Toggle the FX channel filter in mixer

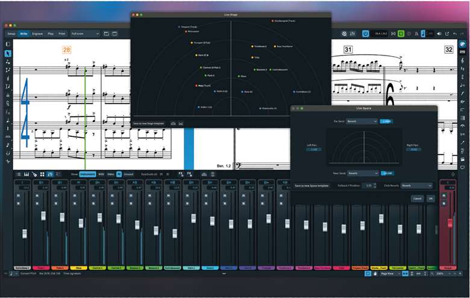click(119, 174)
